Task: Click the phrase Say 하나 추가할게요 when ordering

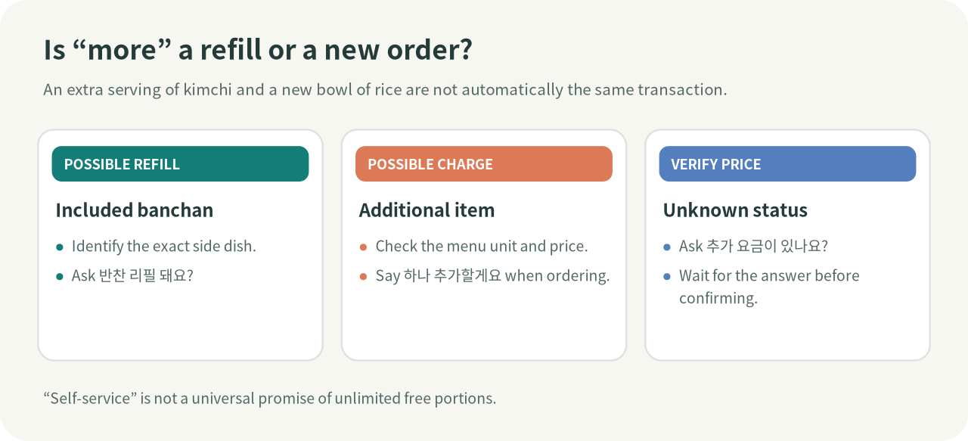Action: [x=492, y=276]
